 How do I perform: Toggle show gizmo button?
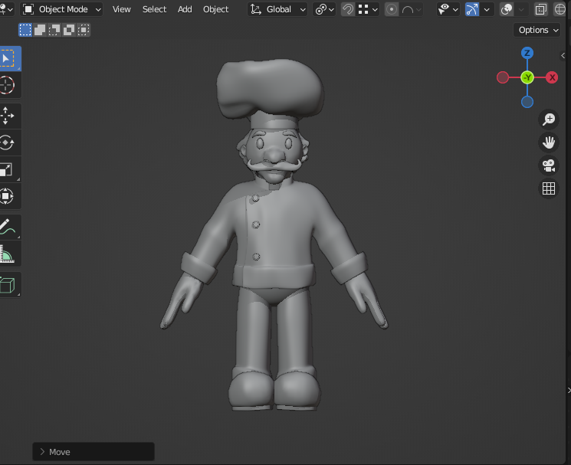pyautogui.click(x=472, y=9)
